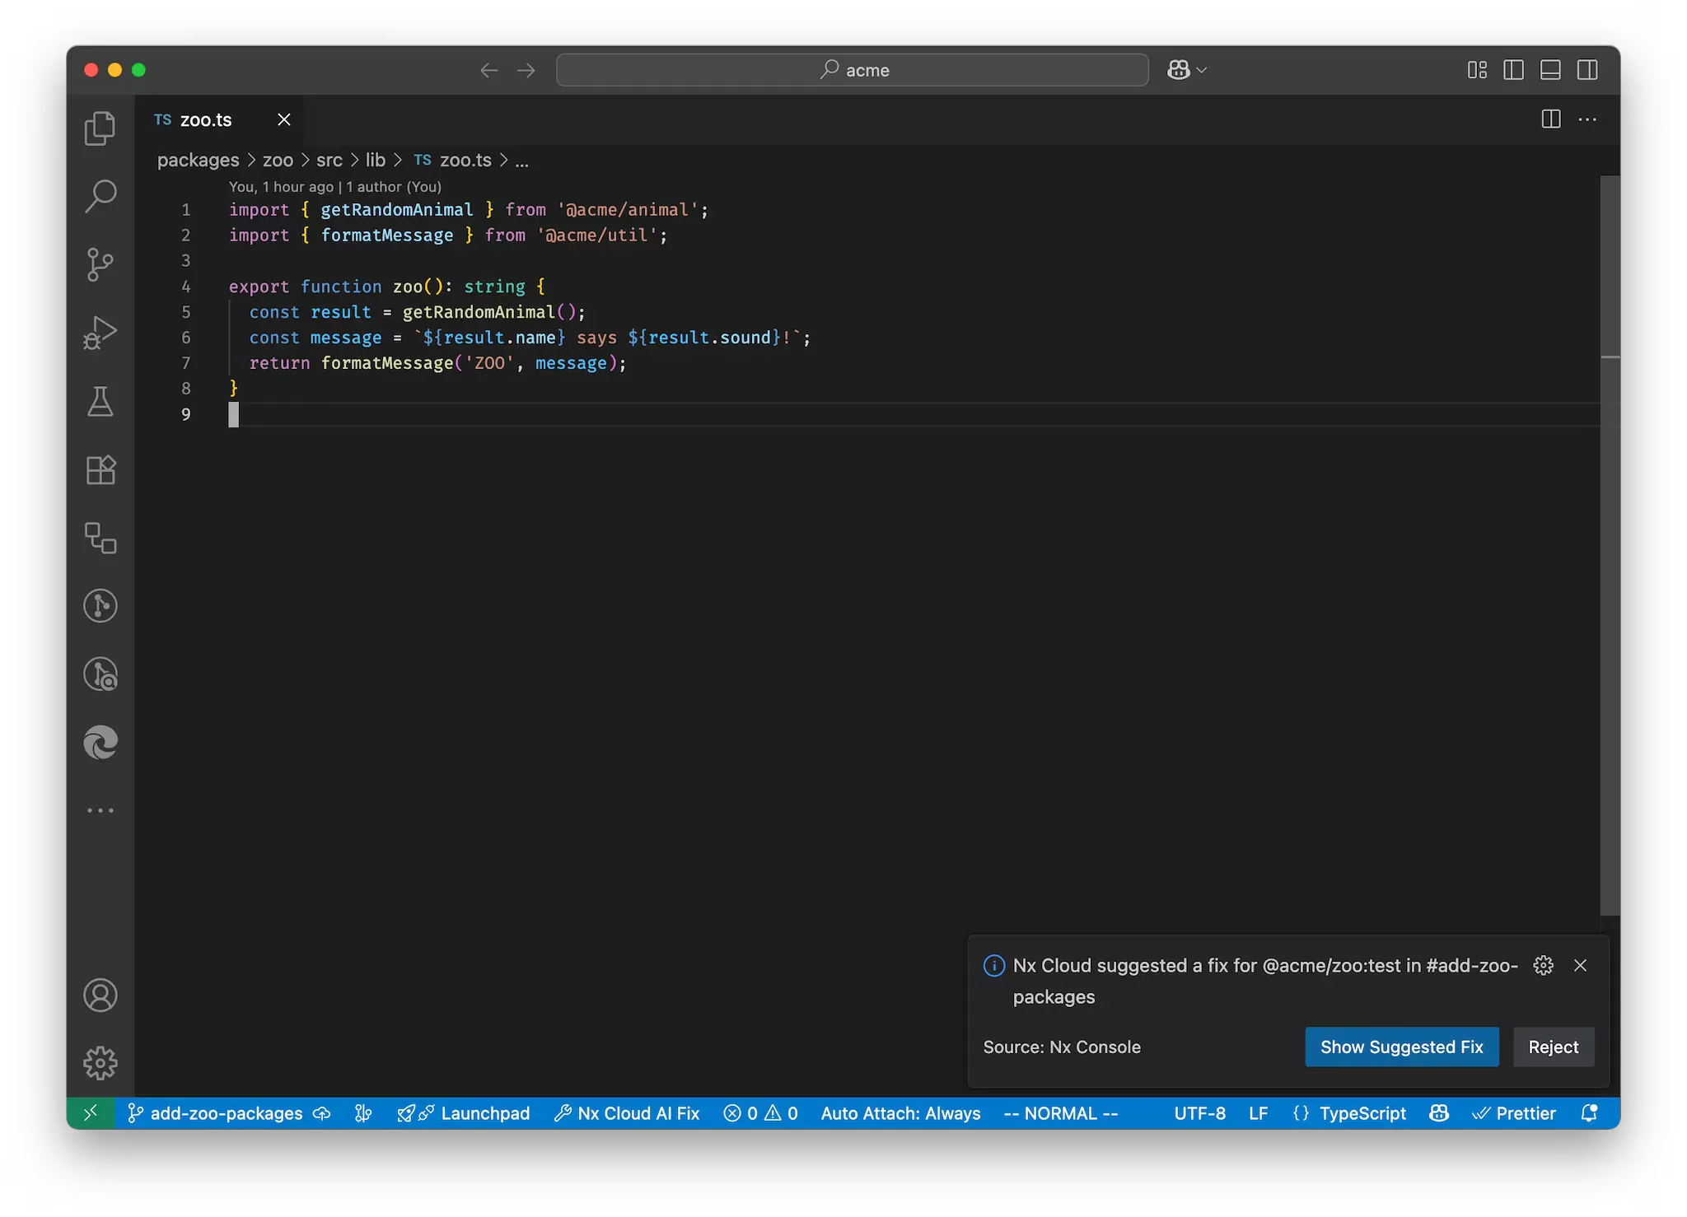
Task: Open the Microsoft Edge Tools icon
Action: (100, 743)
